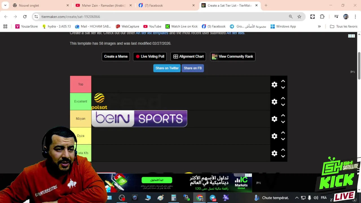Move the wla Kfs tier up
Image resolution: width=361 pixels, height=203 pixels.
[x=283, y=150]
